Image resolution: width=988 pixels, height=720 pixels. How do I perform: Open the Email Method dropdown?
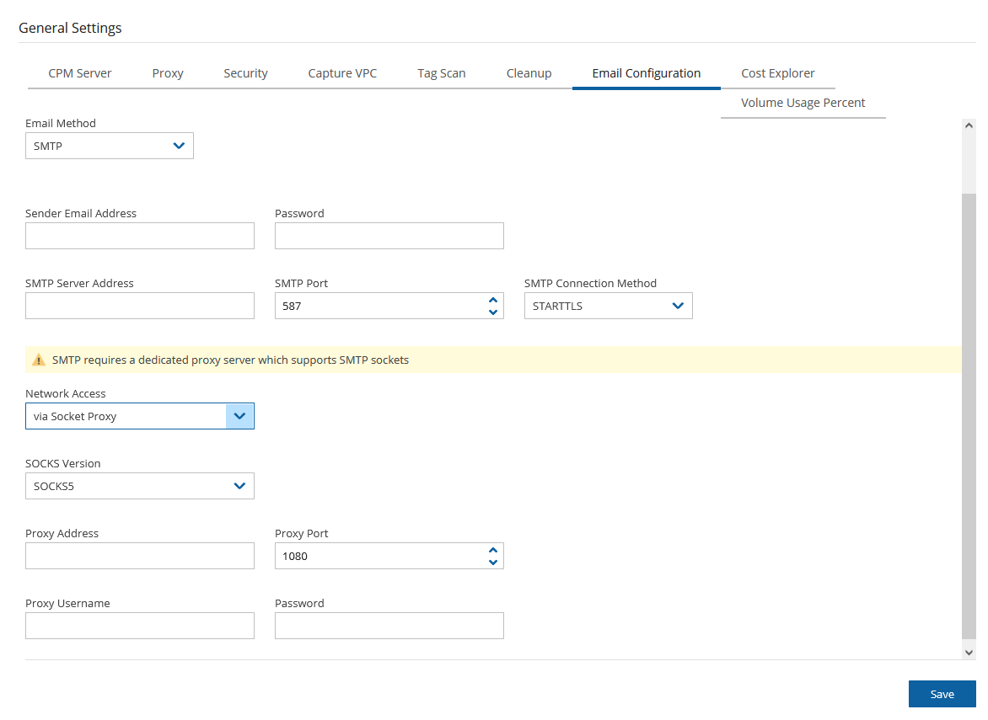coord(110,146)
